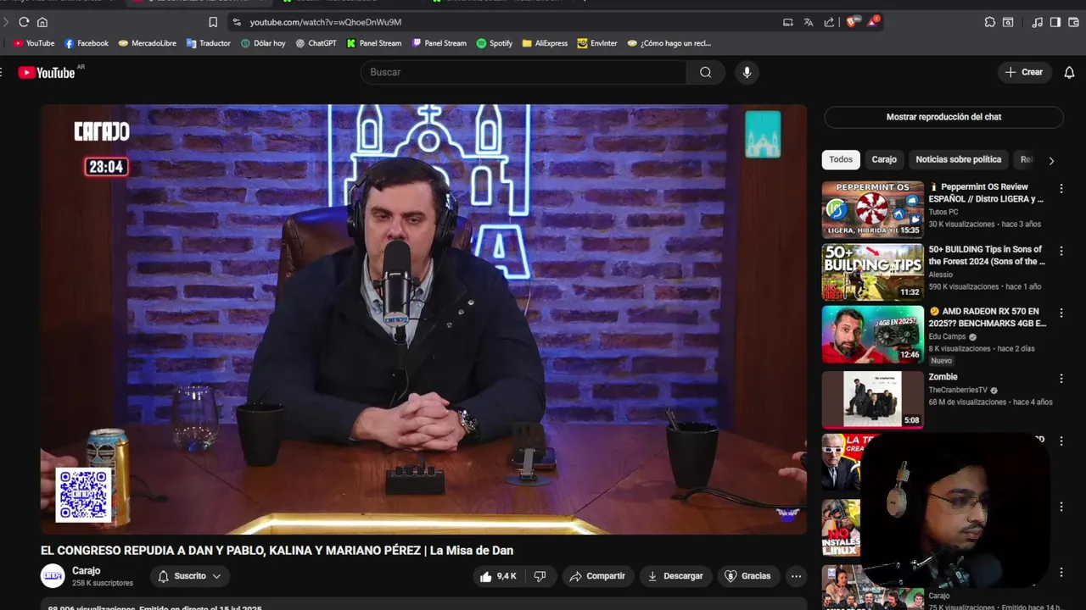1086x610 pixels.
Task: Open AMD Radeon RX 570 video thumbnail
Action: pos(872,335)
